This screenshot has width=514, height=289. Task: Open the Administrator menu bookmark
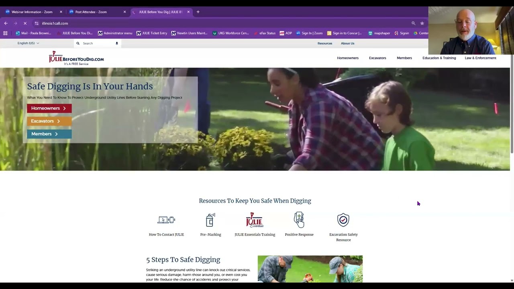pos(115,33)
